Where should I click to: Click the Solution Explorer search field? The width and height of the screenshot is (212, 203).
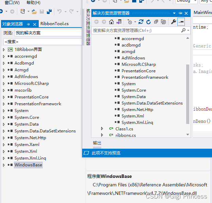tap(136, 31)
